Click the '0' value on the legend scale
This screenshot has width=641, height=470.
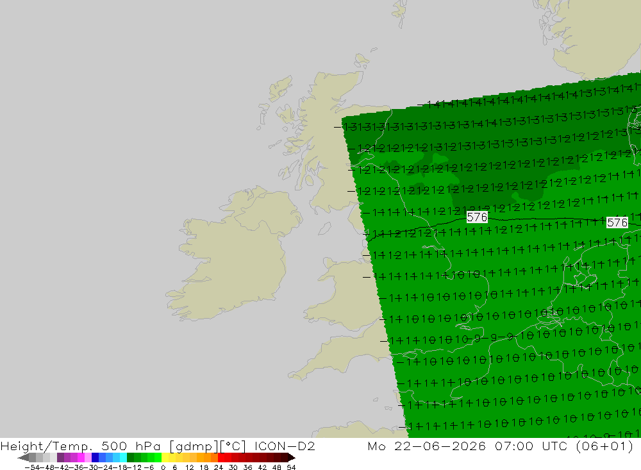(x=163, y=467)
